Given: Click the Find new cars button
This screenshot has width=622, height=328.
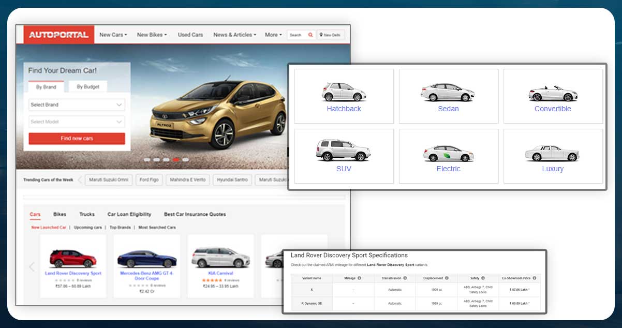Looking at the screenshot, I should point(77,139).
